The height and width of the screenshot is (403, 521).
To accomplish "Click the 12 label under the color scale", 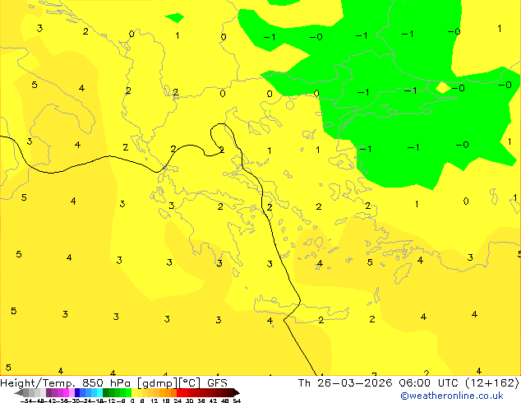I will [154, 401].
